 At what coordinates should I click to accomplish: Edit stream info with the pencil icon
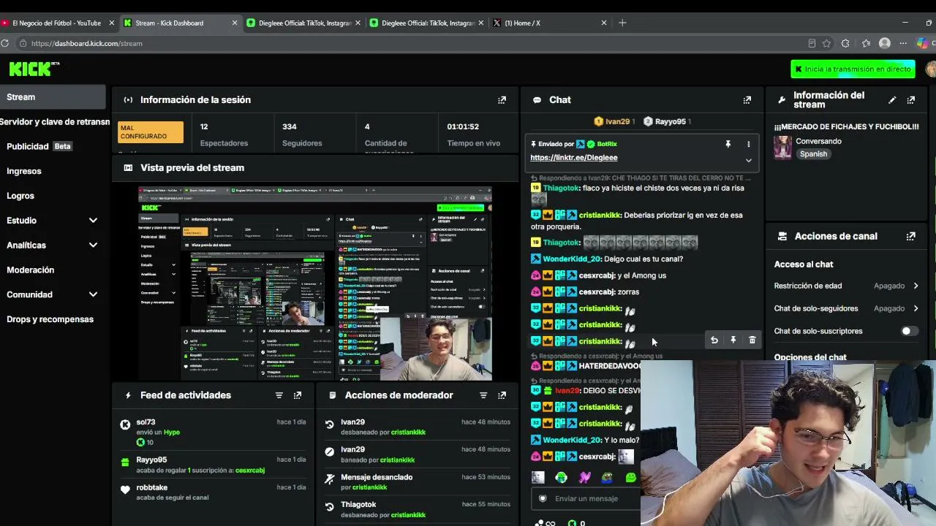[x=892, y=100]
